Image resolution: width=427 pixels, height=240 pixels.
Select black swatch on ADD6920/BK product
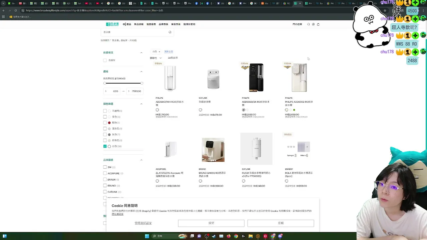click(244, 110)
